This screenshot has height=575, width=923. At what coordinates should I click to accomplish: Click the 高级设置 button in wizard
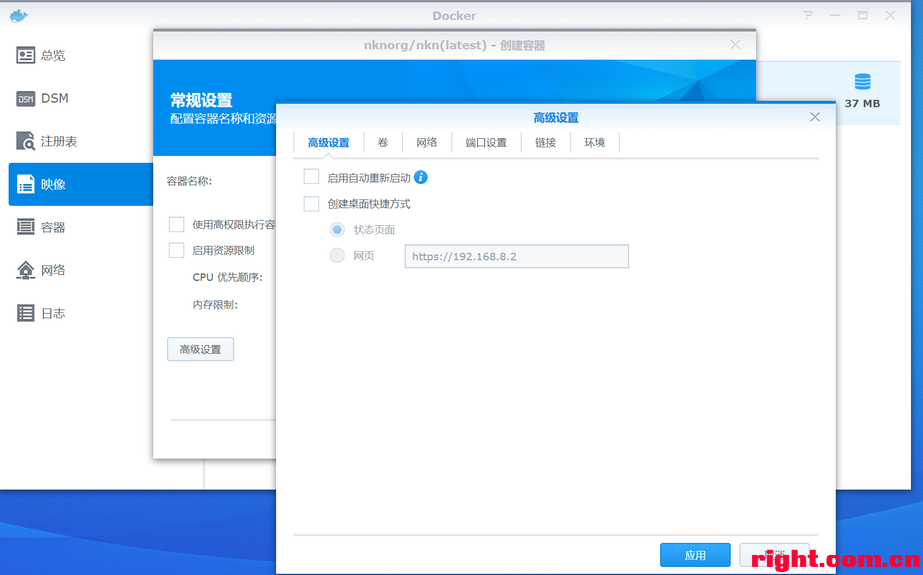(200, 349)
